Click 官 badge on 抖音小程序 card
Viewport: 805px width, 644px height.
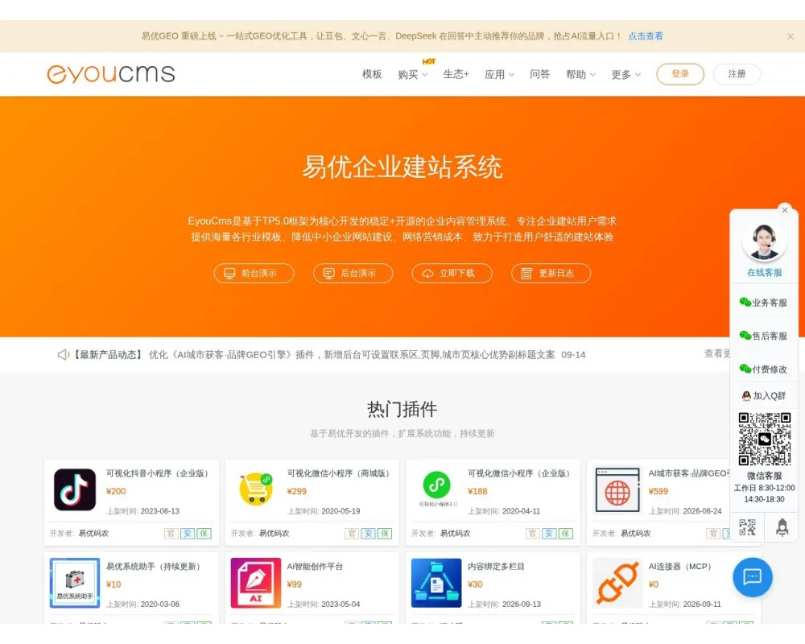[171, 534]
